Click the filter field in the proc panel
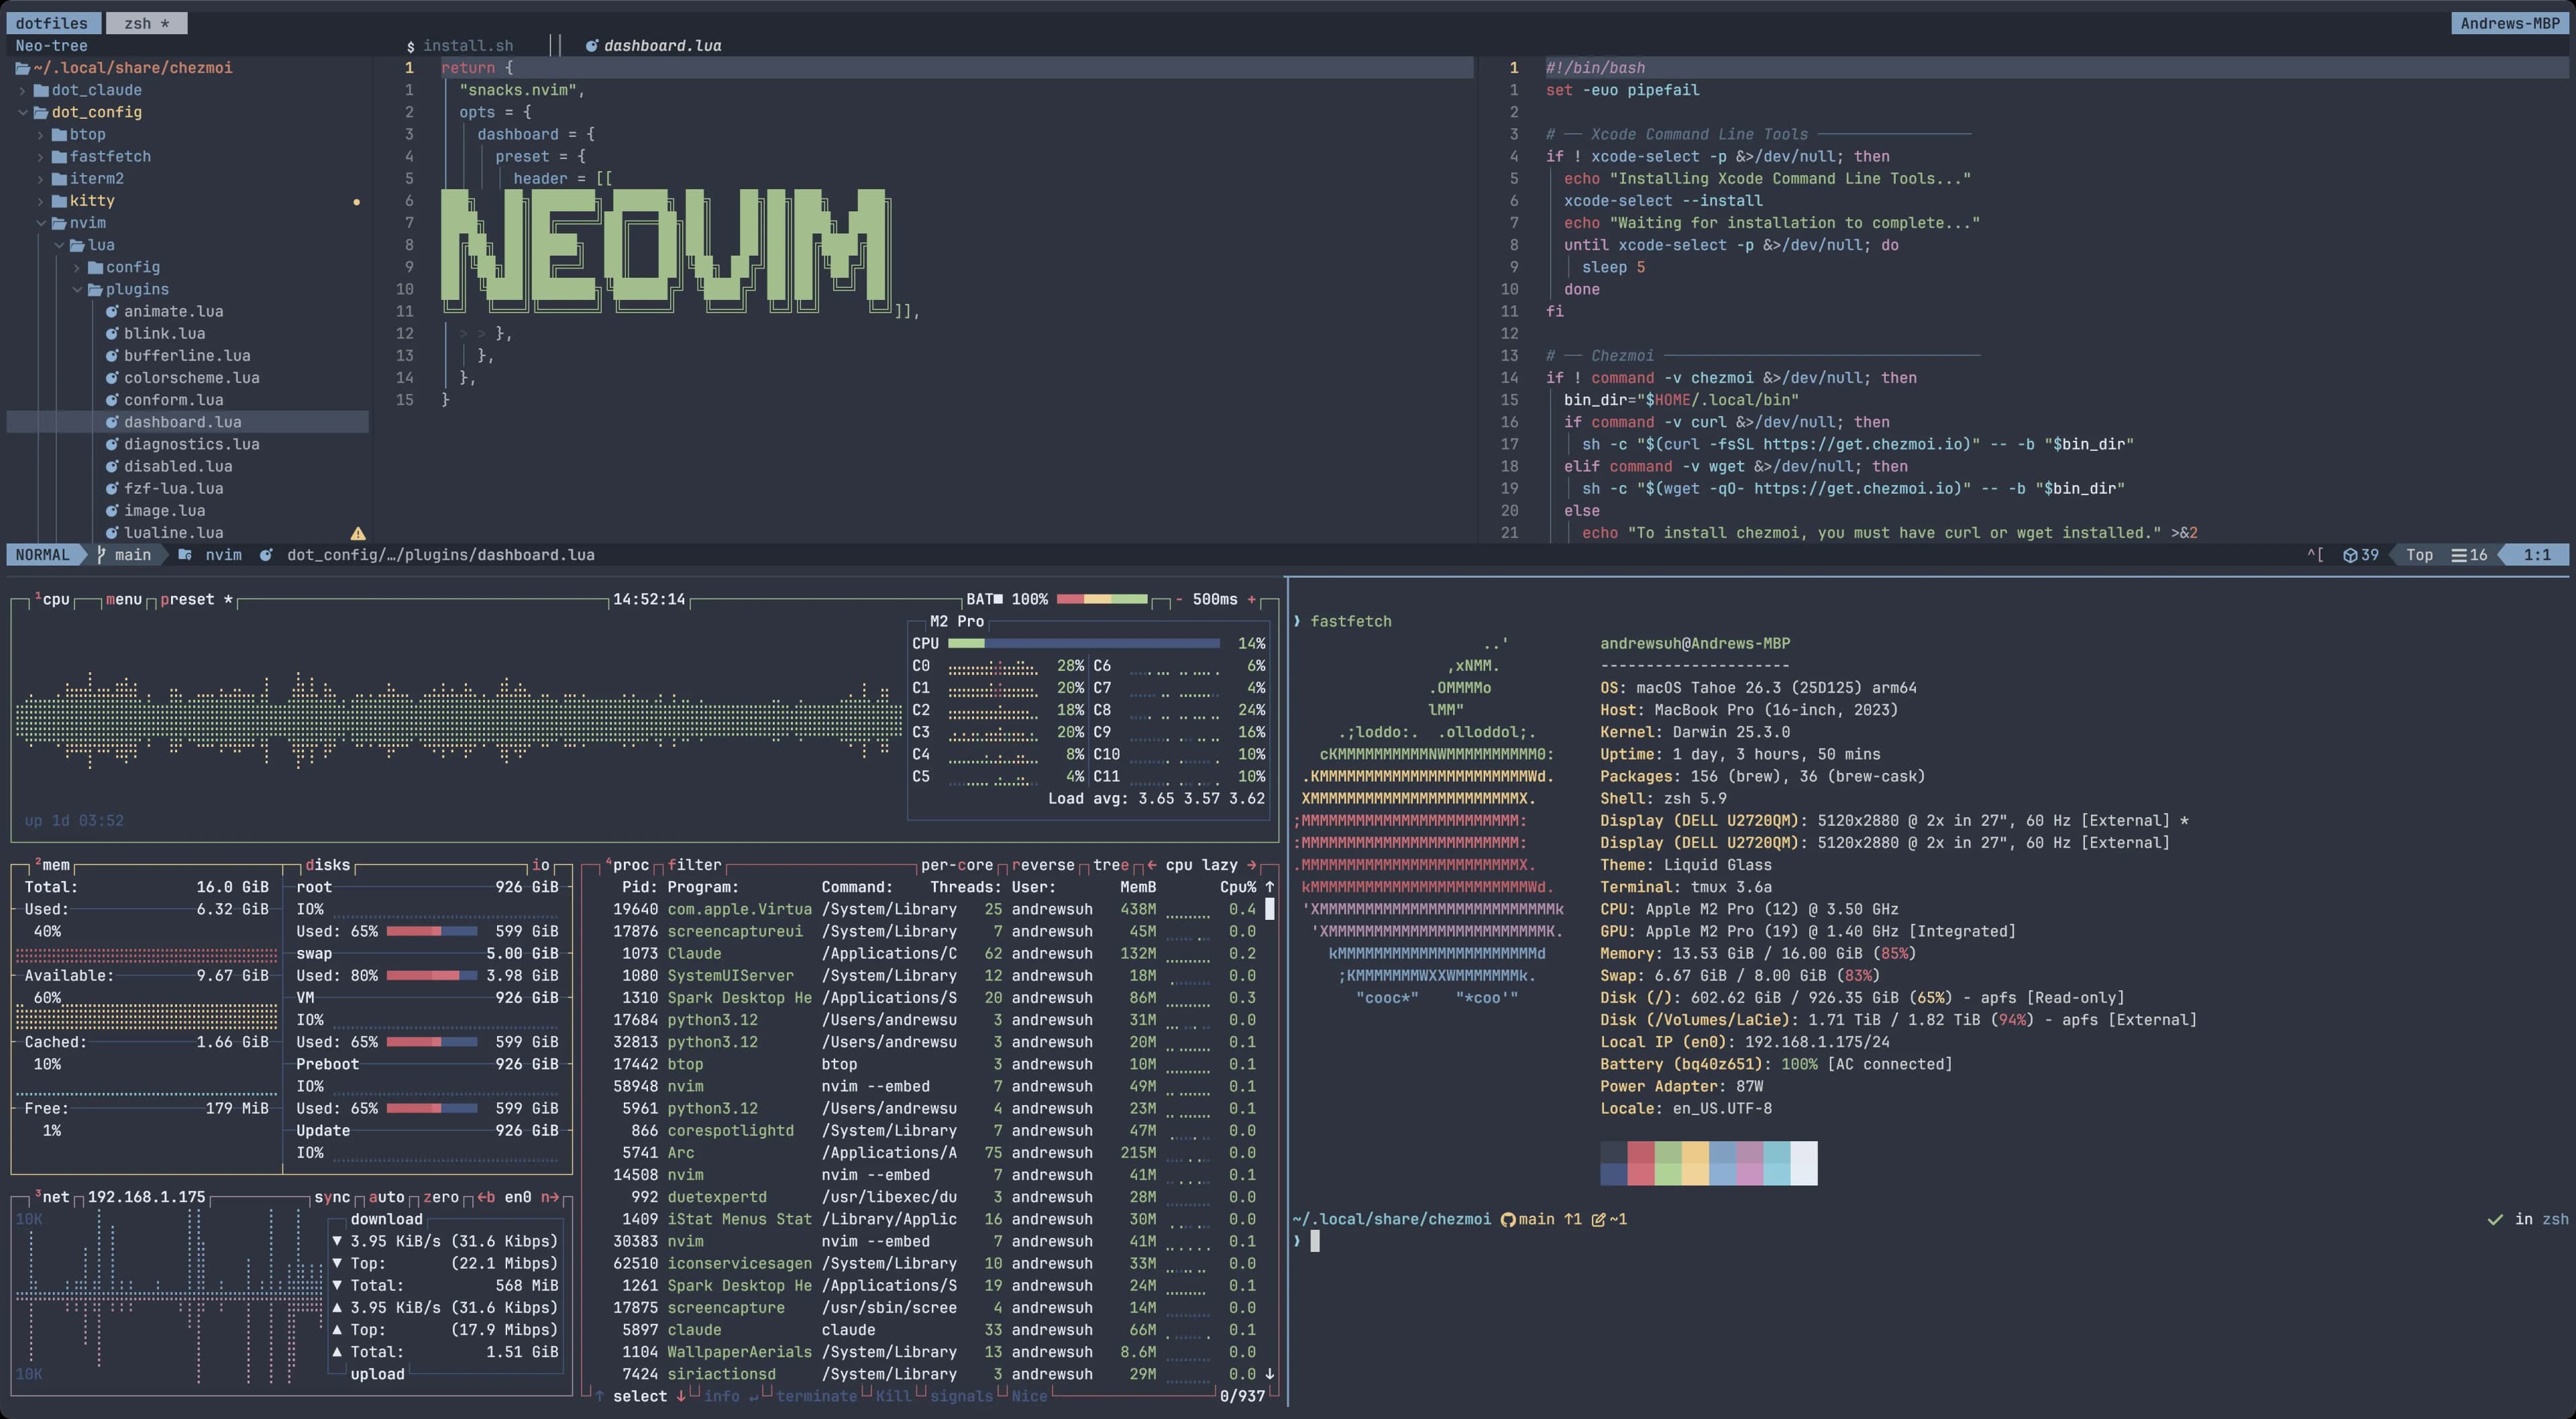 [x=696, y=865]
